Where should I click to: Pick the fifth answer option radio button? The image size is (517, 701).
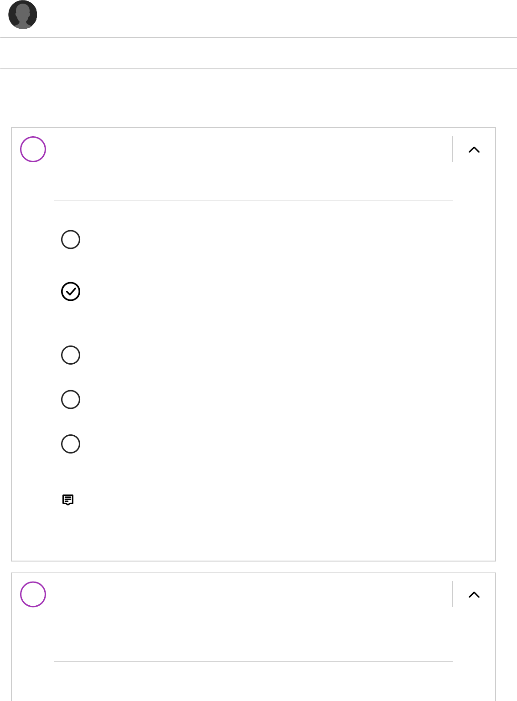(71, 444)
